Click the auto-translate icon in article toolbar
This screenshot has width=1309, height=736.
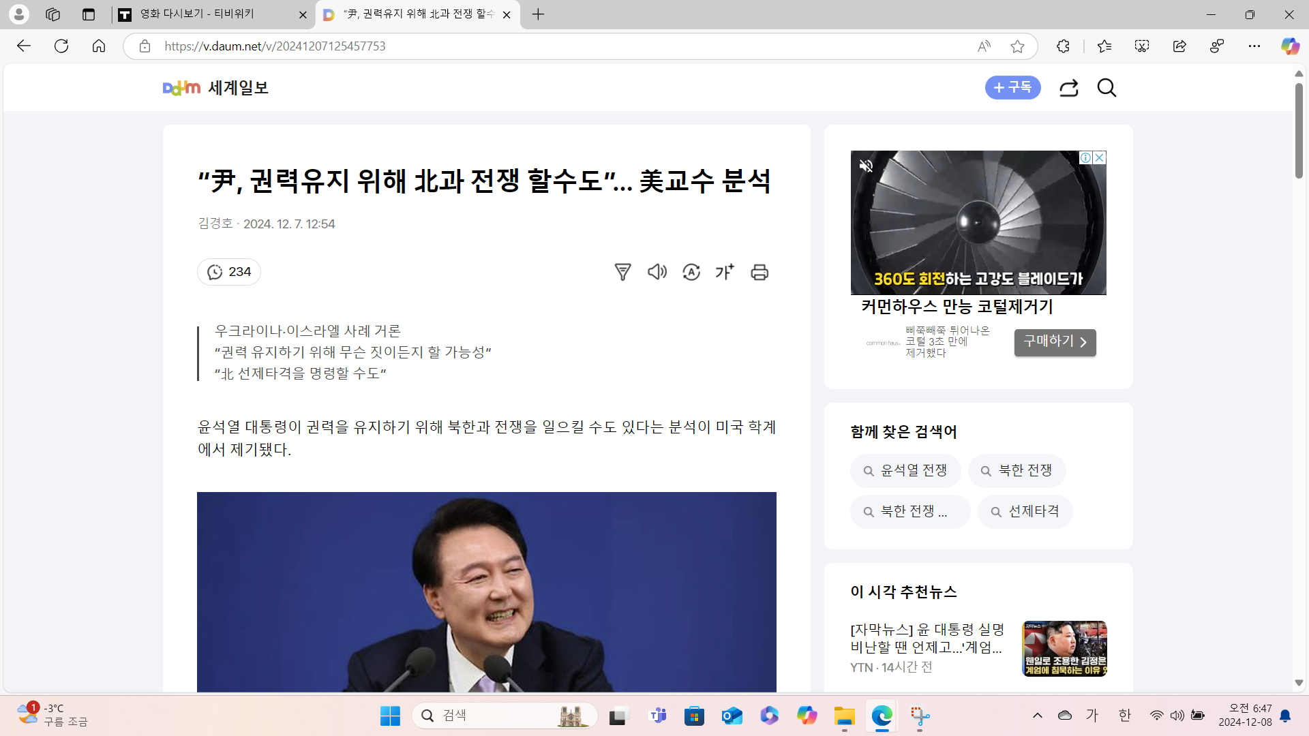point(691,273)
